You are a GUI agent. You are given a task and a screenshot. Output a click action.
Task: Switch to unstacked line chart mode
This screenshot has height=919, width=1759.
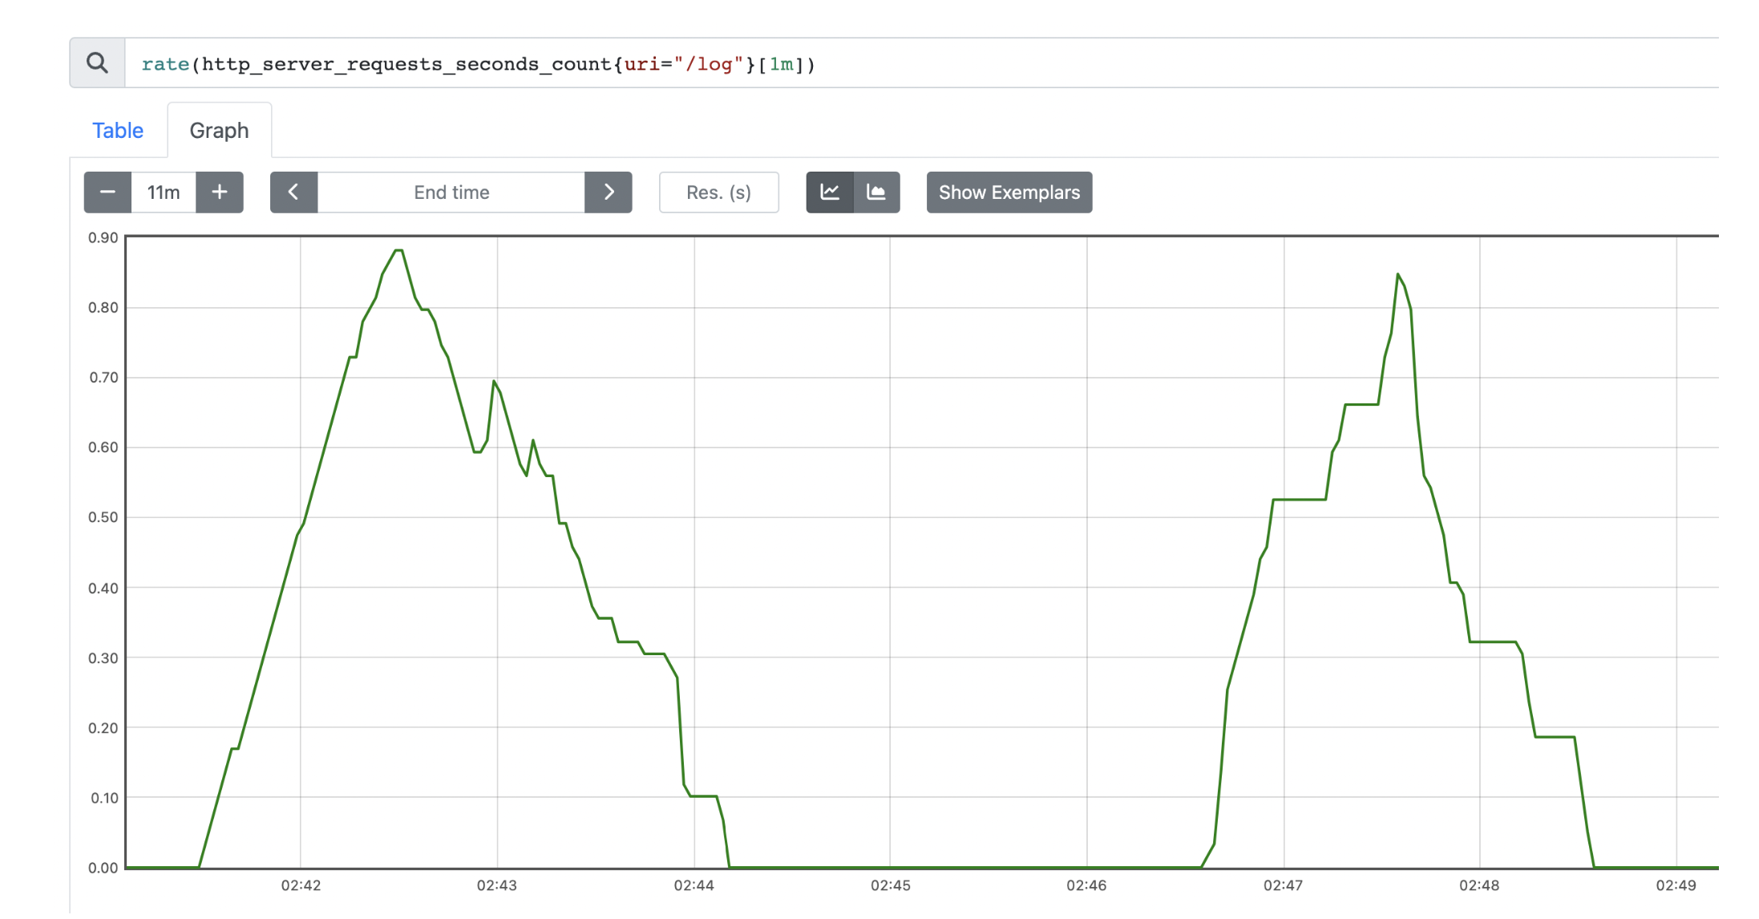[830, 192]
